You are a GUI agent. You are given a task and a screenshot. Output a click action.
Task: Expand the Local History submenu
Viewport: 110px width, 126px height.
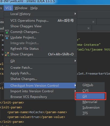coord(40,14)
